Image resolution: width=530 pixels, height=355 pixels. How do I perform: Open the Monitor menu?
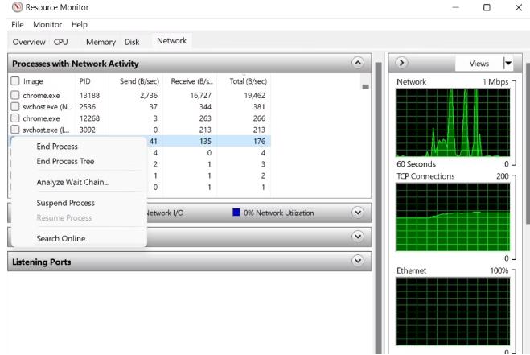[47, 25]
